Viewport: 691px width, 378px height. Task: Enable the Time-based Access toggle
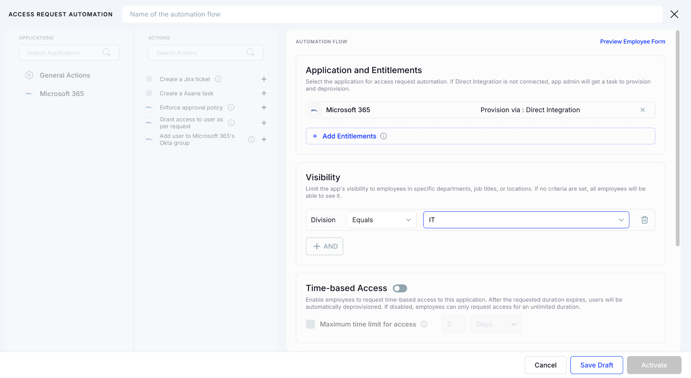coord(400,288)
